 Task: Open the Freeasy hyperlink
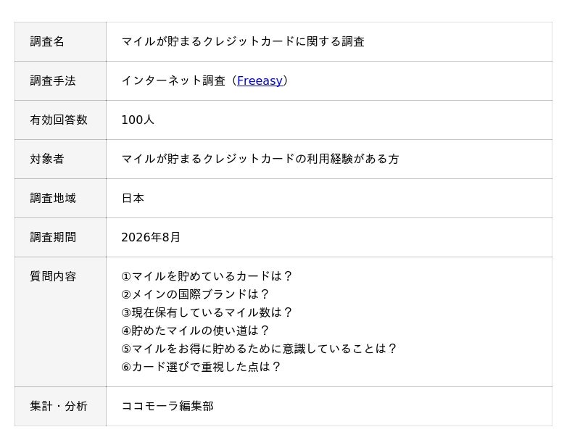tap(260, 80)
